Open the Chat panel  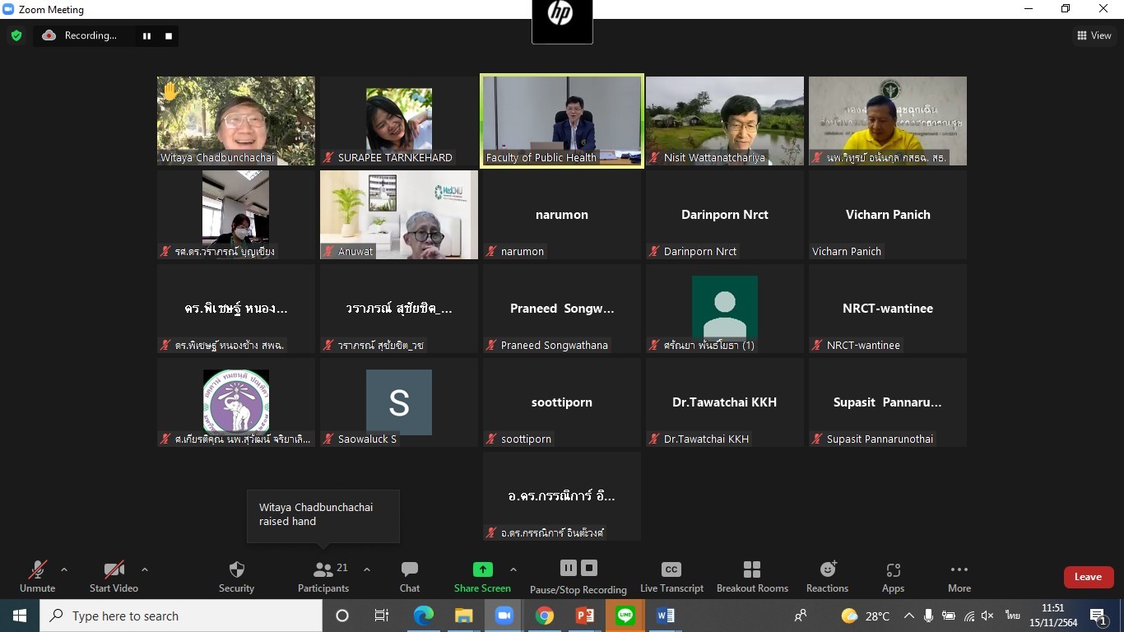point(410,577)
